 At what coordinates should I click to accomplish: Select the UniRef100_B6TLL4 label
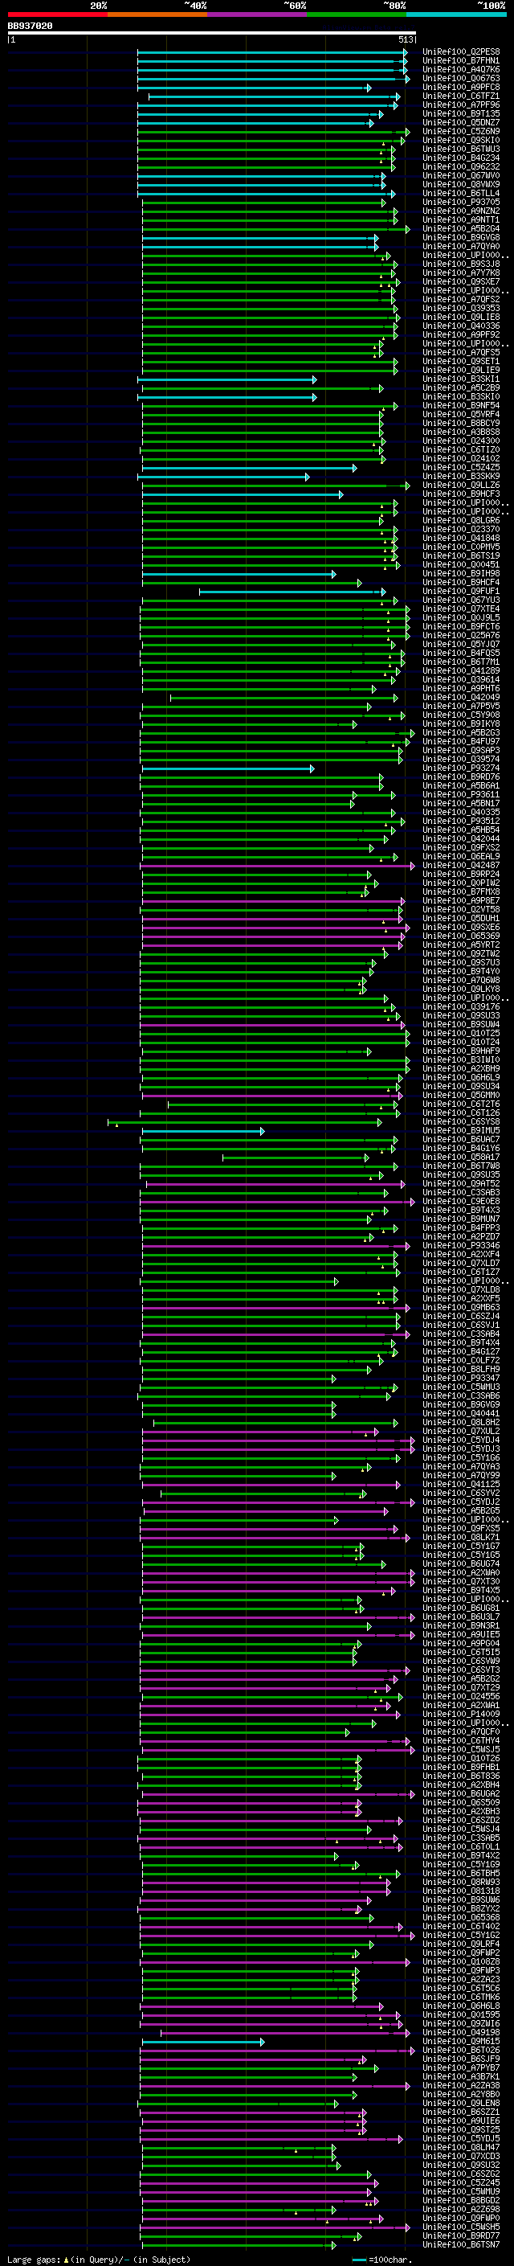coord(461,194)
